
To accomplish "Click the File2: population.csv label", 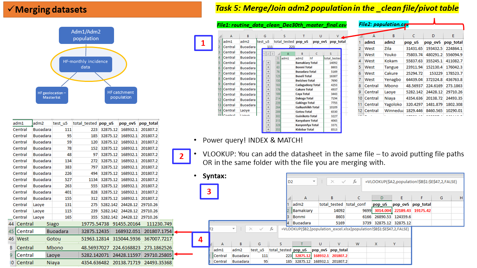I will coord(383,24).
